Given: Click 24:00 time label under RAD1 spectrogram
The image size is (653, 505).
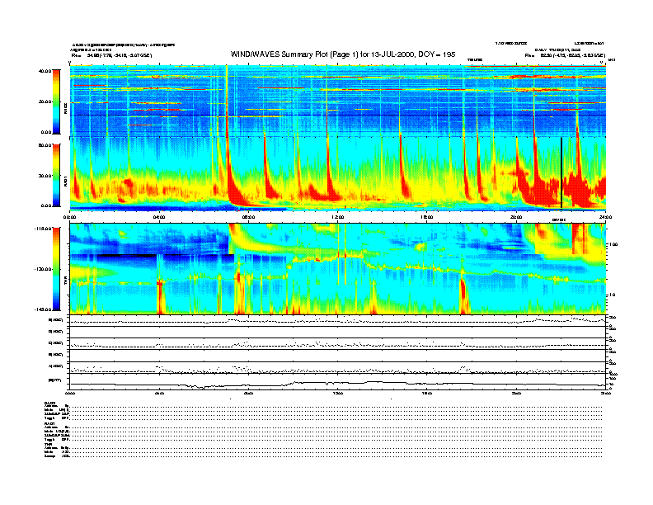Looking at the screenshot, I should coord(605,217).
